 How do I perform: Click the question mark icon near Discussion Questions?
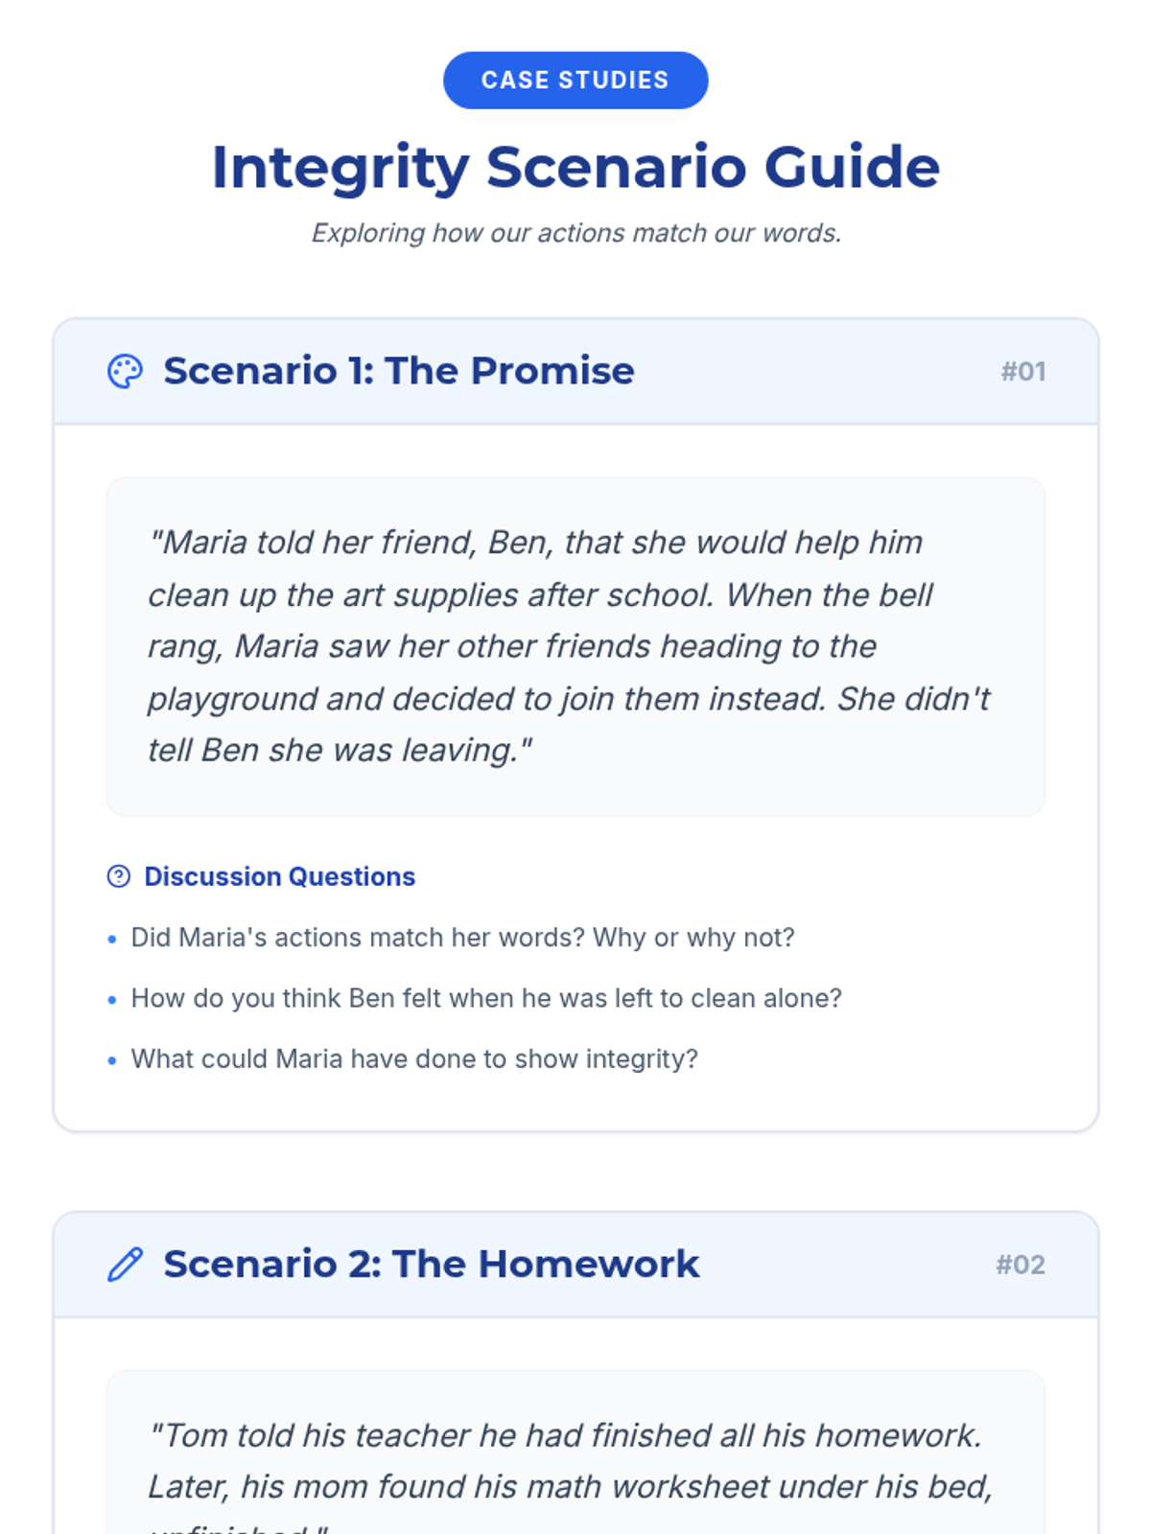(118, 876)
